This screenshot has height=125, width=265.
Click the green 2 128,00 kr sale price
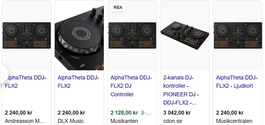pos(124,112)
